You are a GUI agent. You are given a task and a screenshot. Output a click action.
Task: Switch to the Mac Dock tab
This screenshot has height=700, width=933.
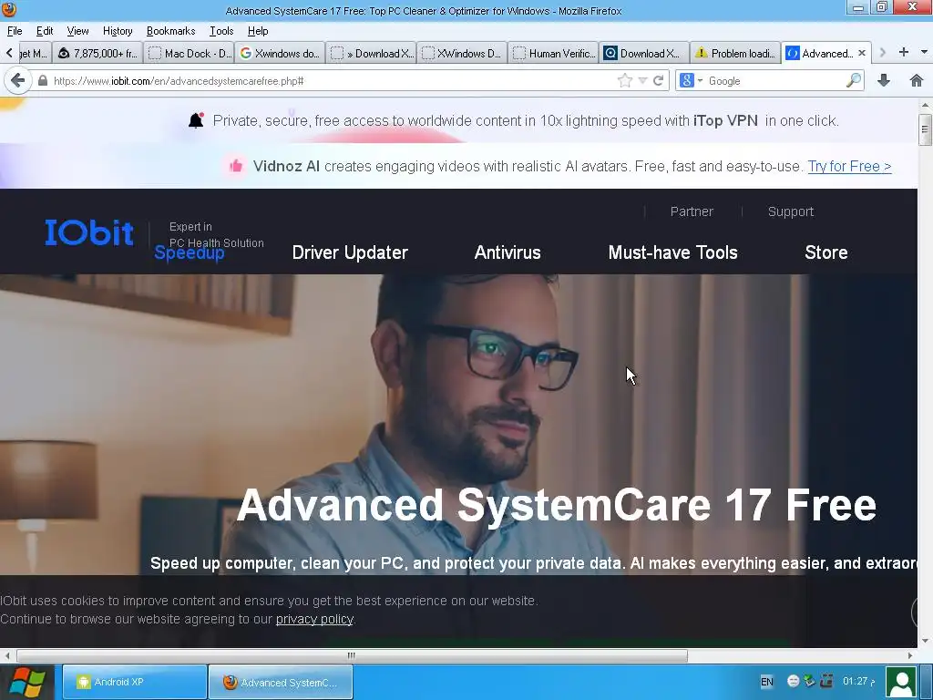[189, 53]
